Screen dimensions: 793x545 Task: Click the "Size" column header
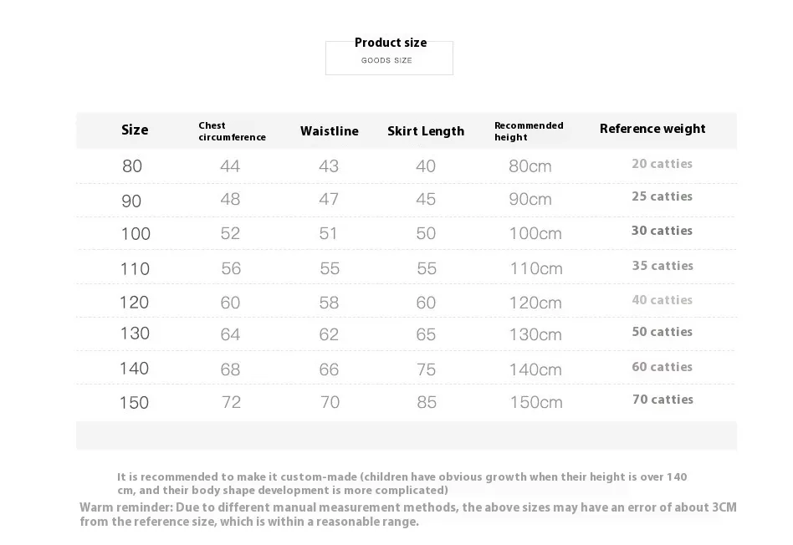[135, 130]
